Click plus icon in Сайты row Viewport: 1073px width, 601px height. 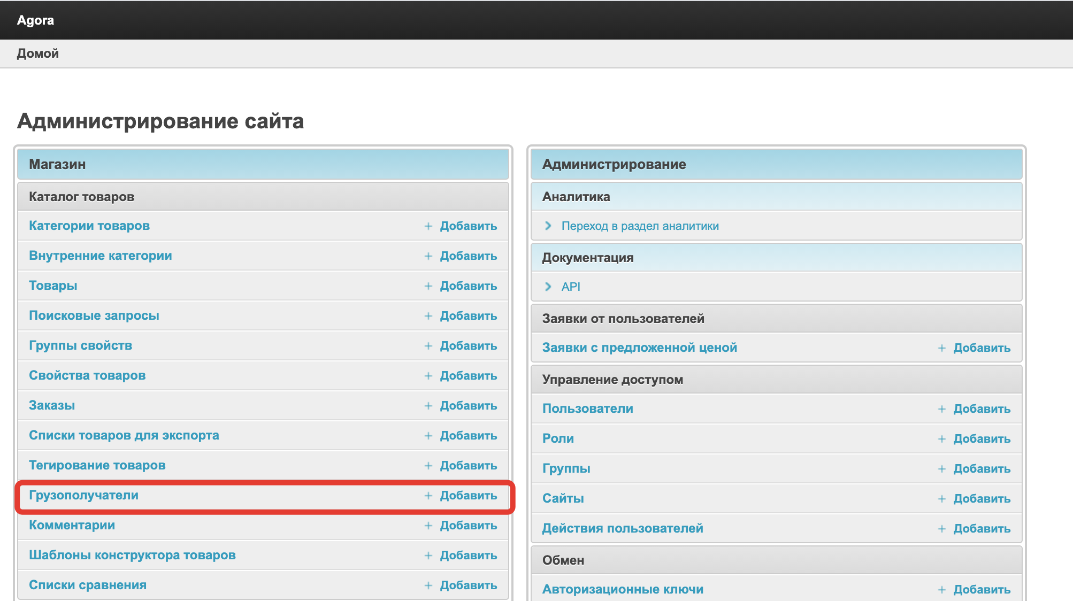941,499
